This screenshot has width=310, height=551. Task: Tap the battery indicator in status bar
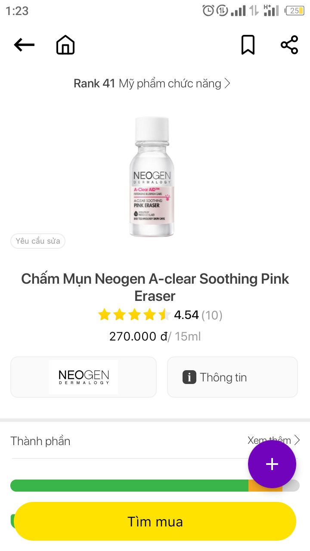click(294, 11)
